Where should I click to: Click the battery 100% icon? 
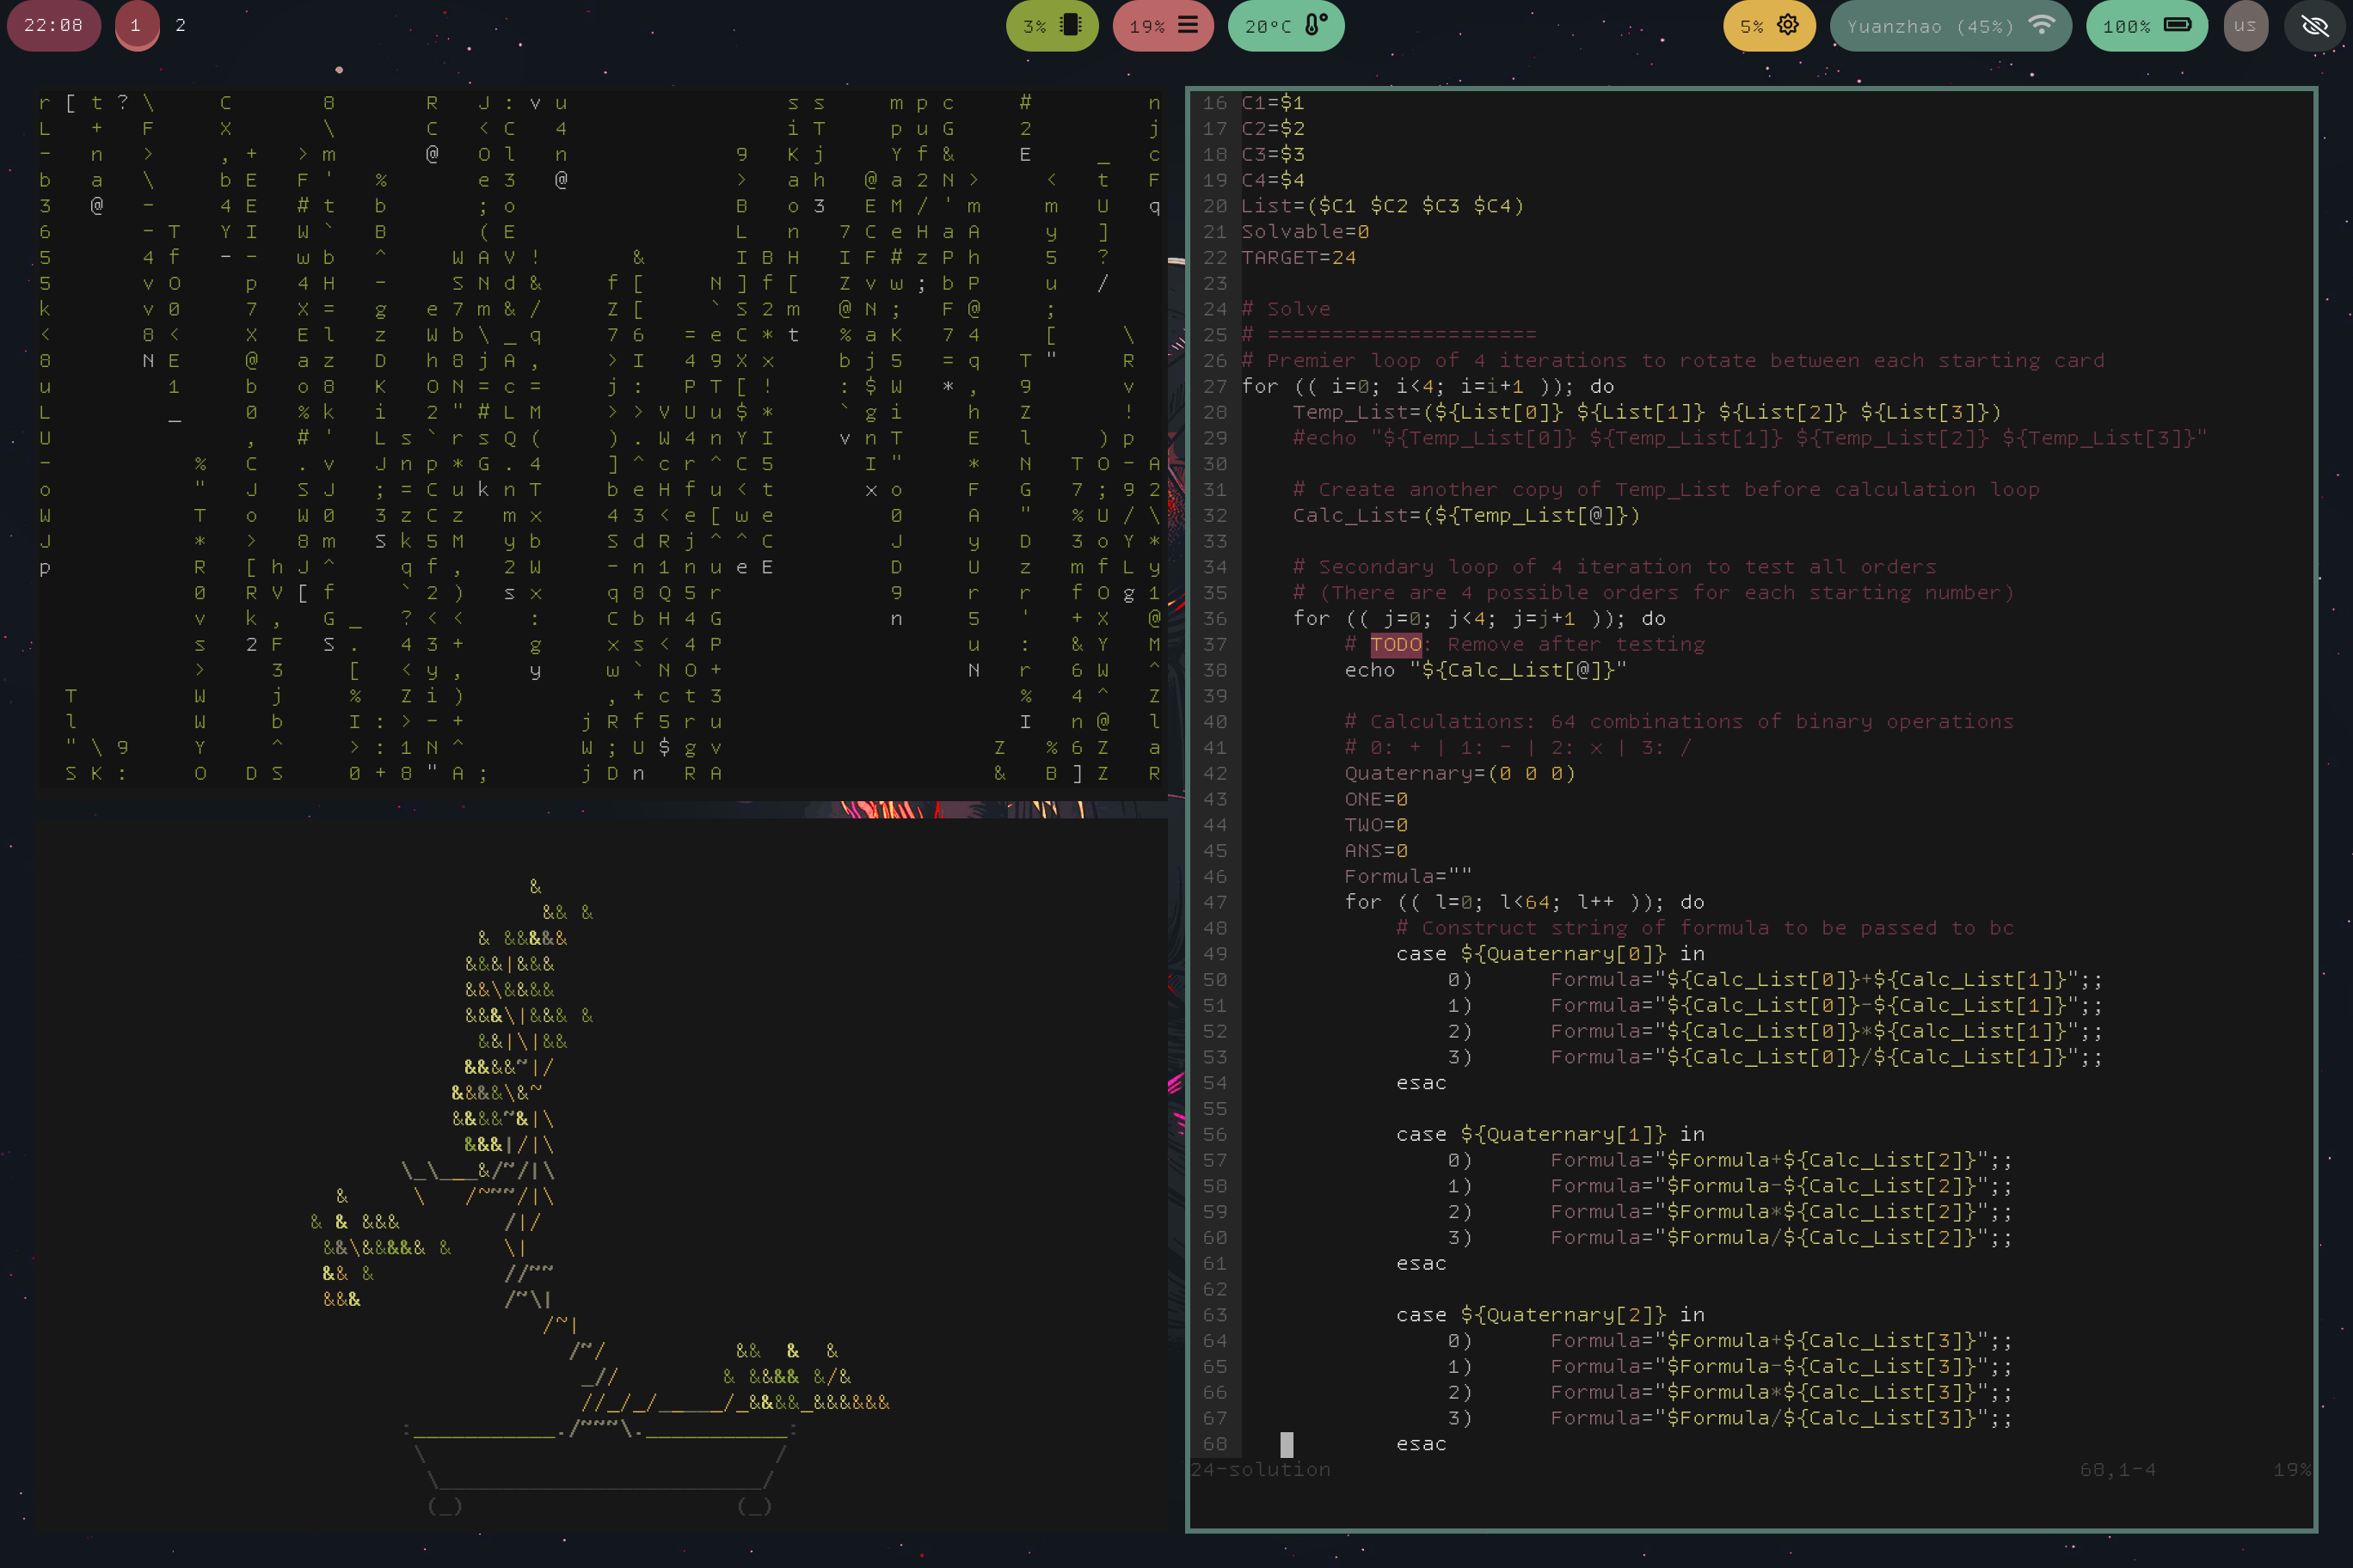pos(2177,25)
